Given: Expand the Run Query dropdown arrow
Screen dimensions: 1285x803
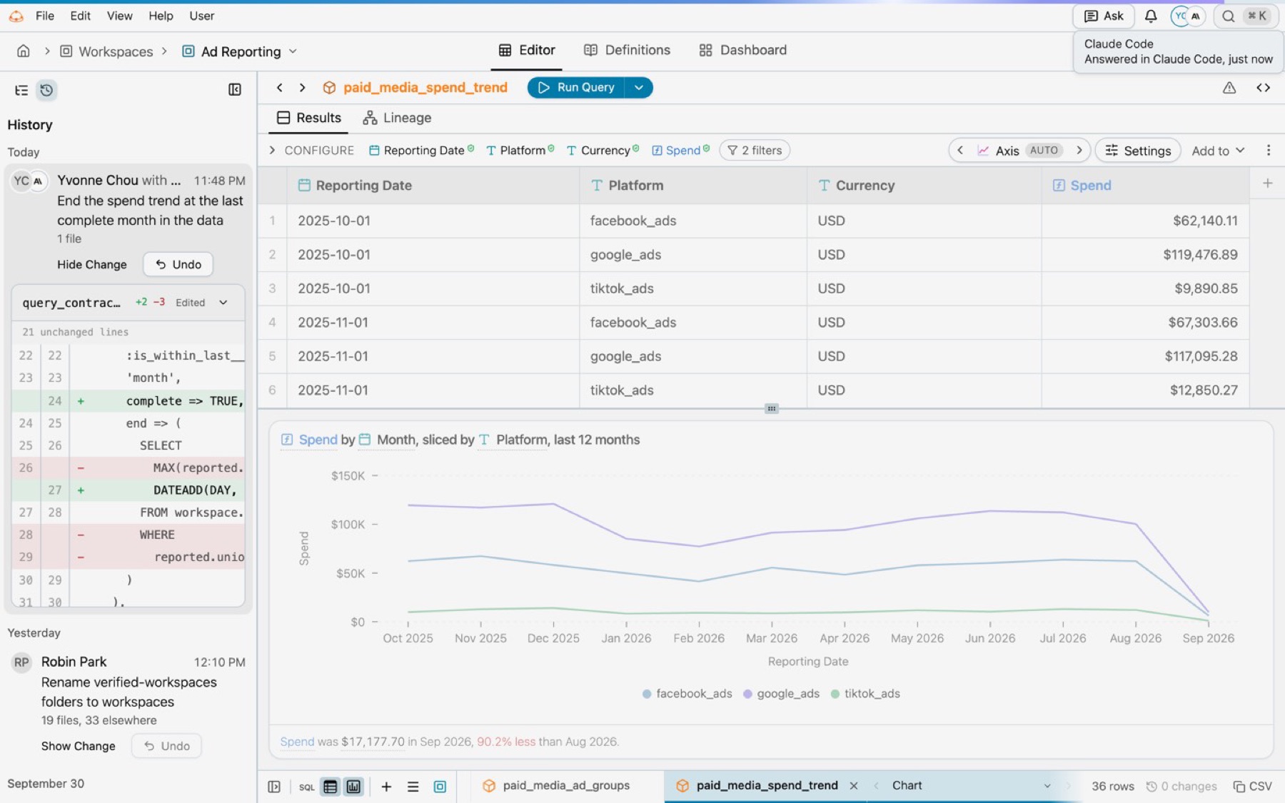Looking at the screenshot, I should (x=639, y=87).
